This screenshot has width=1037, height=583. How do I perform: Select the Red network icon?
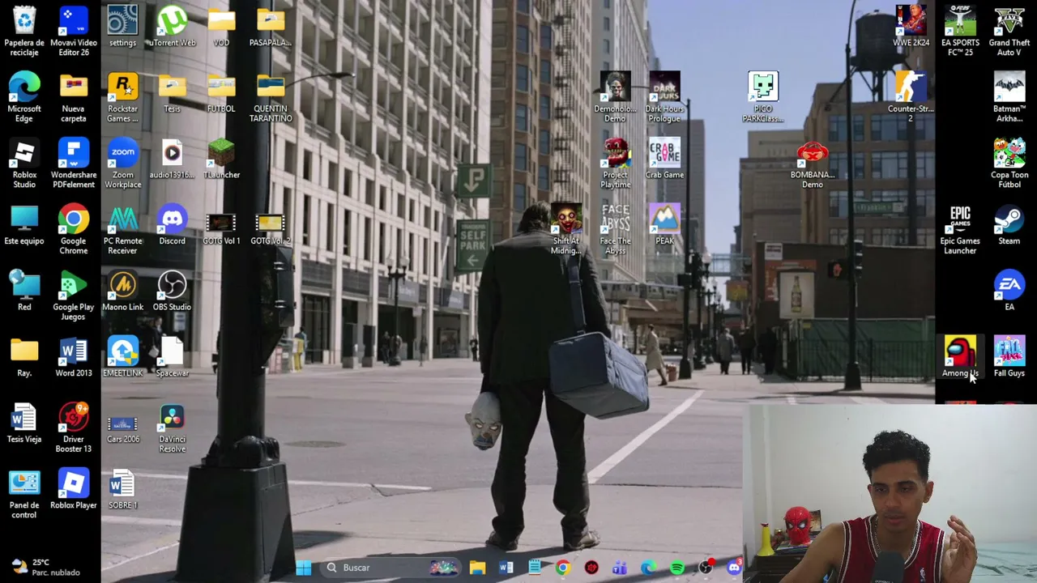[24, 291]
